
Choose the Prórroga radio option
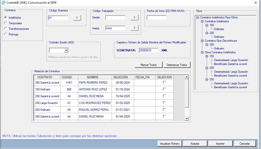tap(5, 35)
